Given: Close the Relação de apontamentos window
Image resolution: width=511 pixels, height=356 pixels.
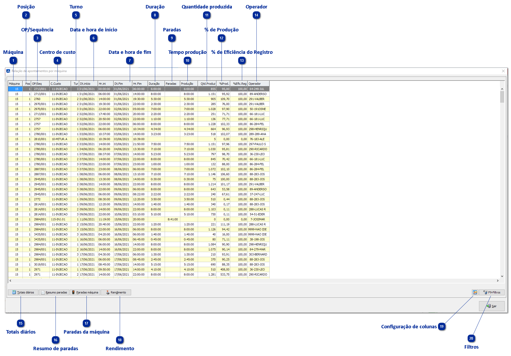Looking at the screenshot, I should pyautogui.click(x=503, y=71).
